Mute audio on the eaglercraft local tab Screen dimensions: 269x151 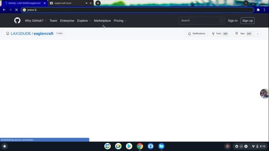(x=87, y=3)
